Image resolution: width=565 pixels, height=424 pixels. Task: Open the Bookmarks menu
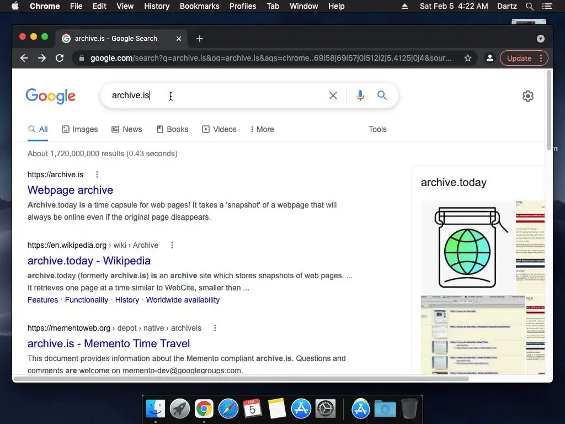pos(200,6)
